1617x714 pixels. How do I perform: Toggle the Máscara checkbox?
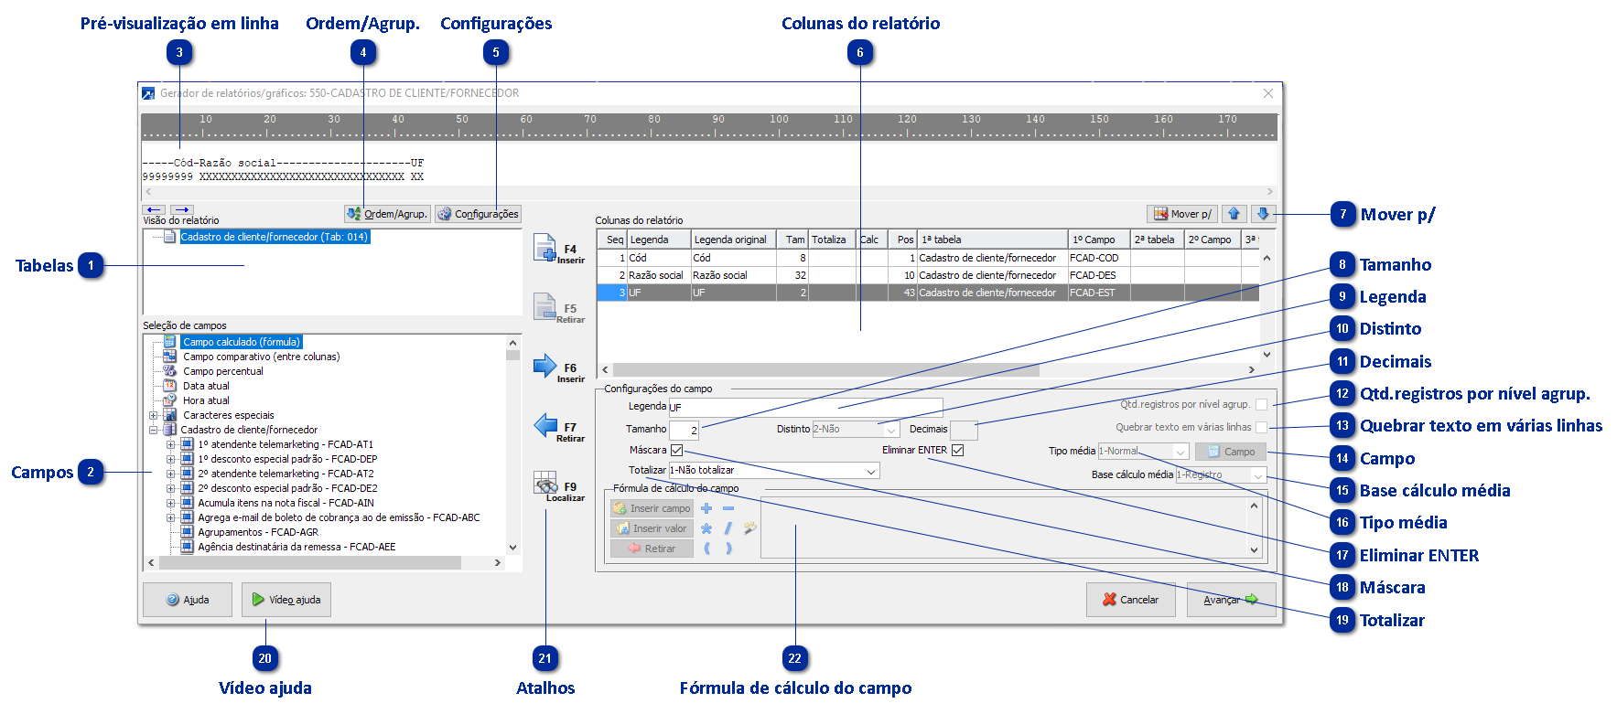coord(677,451)
